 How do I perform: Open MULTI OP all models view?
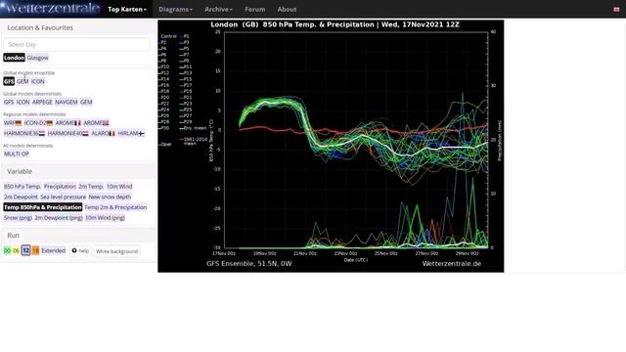17,154
